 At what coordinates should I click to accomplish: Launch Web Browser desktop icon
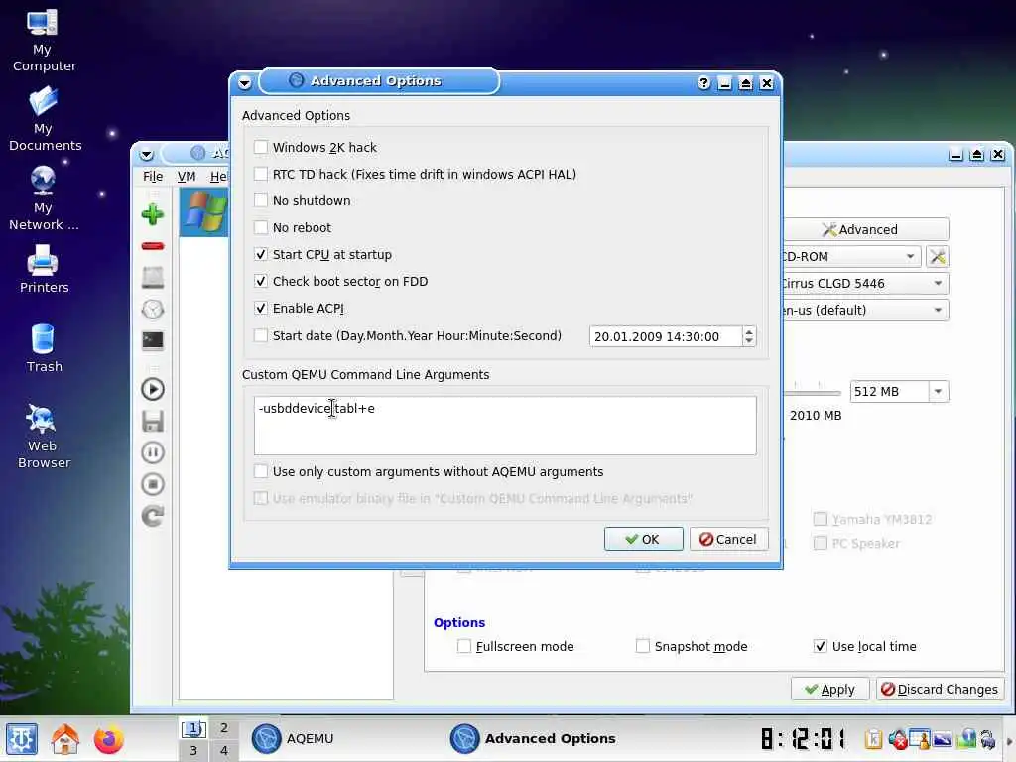click(x=44, y=437)
